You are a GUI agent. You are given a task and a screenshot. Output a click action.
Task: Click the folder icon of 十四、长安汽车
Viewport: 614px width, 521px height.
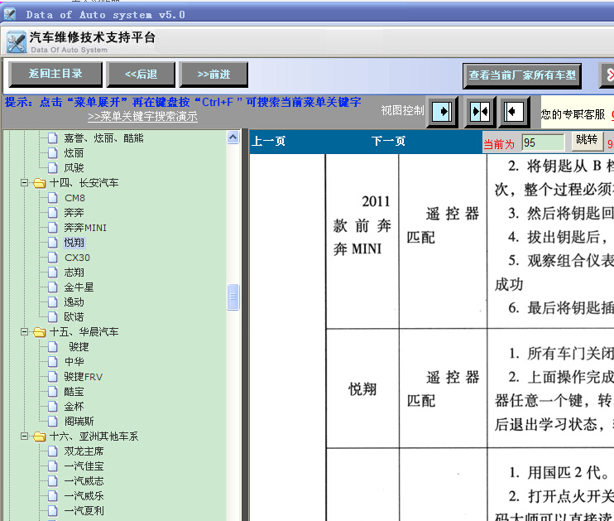click(x=39, y=183)
